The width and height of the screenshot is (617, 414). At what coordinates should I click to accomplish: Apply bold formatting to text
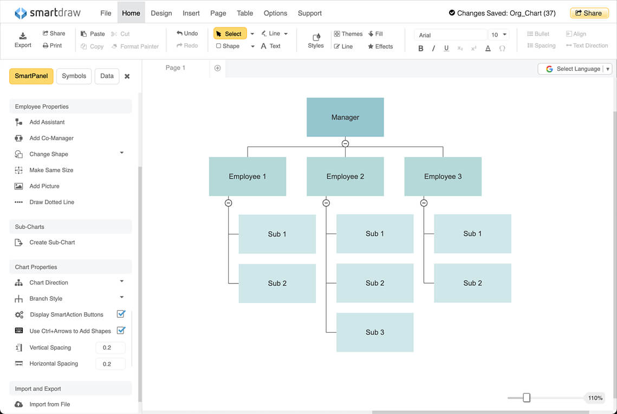[x=421, y=48]
